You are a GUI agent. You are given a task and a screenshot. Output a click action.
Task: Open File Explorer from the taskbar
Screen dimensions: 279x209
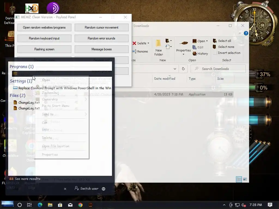coord(50,205)
